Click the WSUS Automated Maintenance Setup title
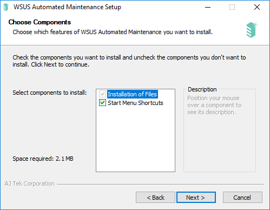This screenshot has height=210, width=270. [x=67, y=7]
